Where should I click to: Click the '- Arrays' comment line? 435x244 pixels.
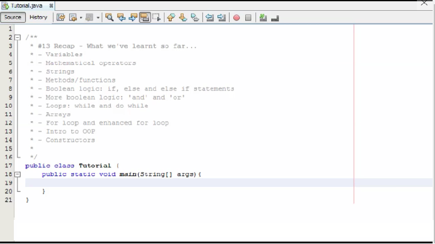click(x=50, y=114)
